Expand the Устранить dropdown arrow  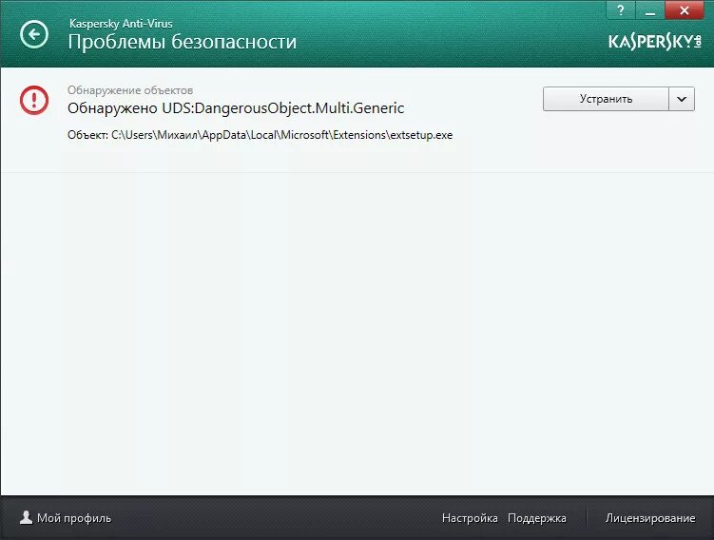click(682, 99)
